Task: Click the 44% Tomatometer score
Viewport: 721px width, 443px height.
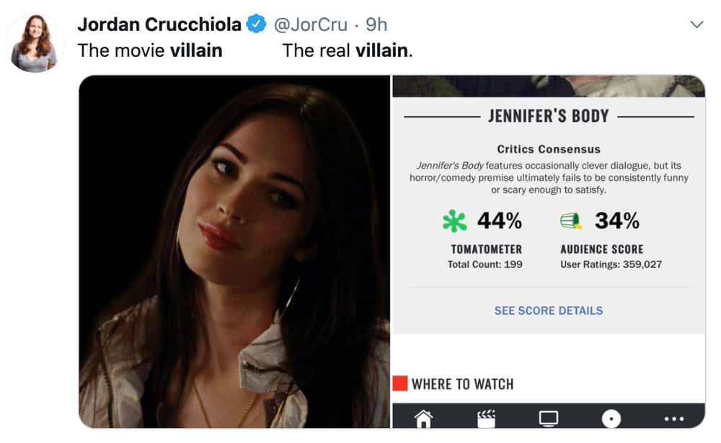Action: click(500, 220)
